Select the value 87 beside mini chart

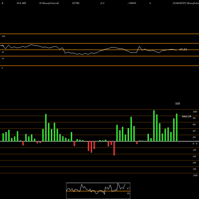[128, 189]
